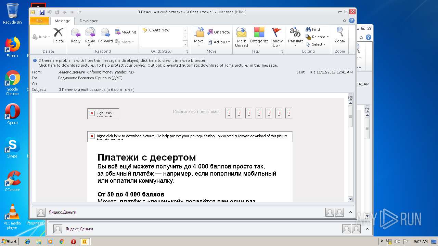Open the More respond options dropdown
Screen dimensions: 438x246
(x=125, y=42)
